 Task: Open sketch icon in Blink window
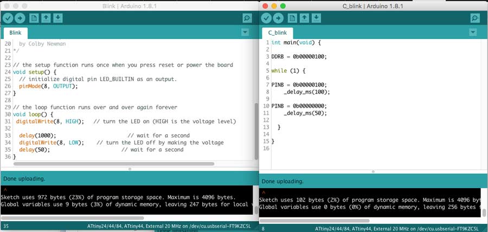click(46, 18)
